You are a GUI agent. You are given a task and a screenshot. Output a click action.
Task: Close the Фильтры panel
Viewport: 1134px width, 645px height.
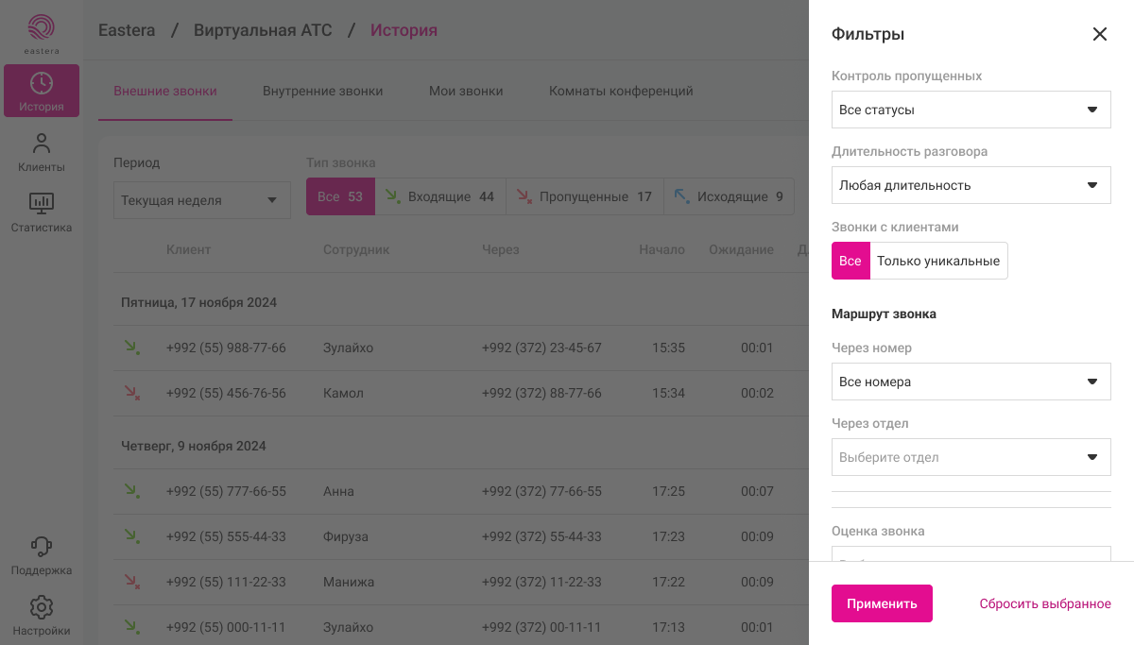1099,34
